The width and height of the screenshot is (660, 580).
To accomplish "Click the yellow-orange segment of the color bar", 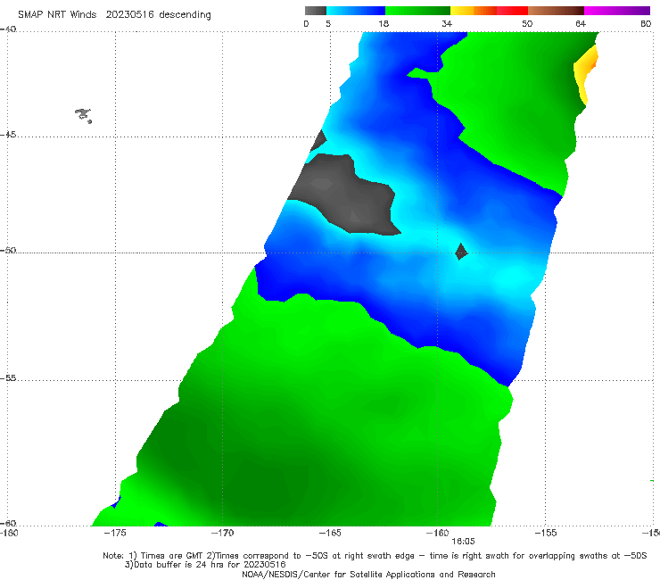I will pos(474,11).
